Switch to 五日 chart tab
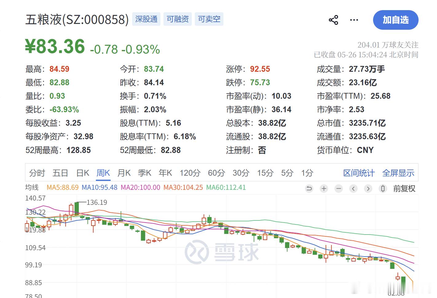This screenshot has height=298, width=437. (60, 173)
